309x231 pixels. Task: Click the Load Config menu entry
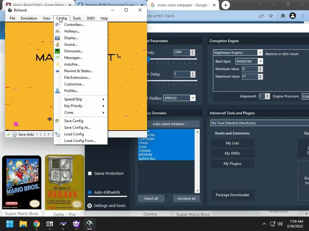pyautogui.click(x=80, y=134)
